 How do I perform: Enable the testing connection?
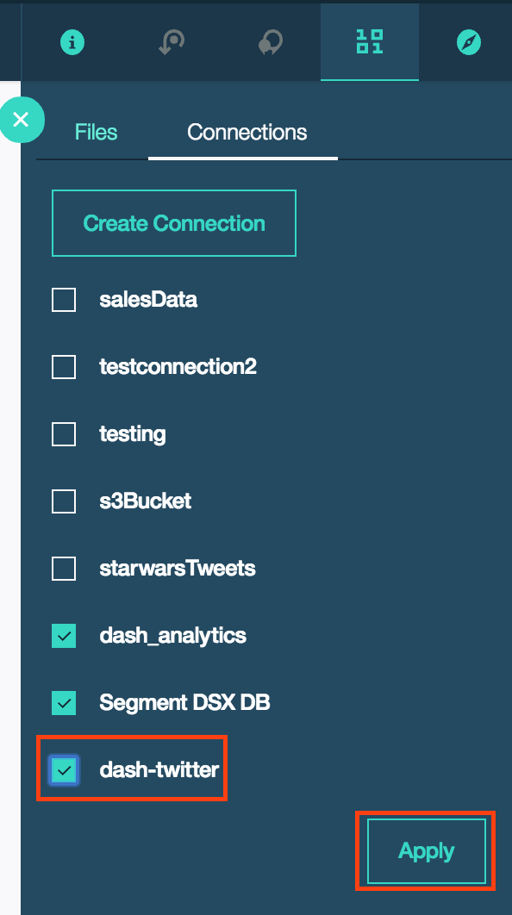pyautogui.click(x=64, y=433)
